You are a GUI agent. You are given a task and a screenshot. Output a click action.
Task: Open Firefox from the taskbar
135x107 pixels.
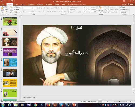coord(48,105)
